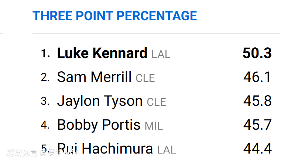Click the 45.8 percentage figure
Viewport: 301px width, 162px height.
[x=257, y=101]
